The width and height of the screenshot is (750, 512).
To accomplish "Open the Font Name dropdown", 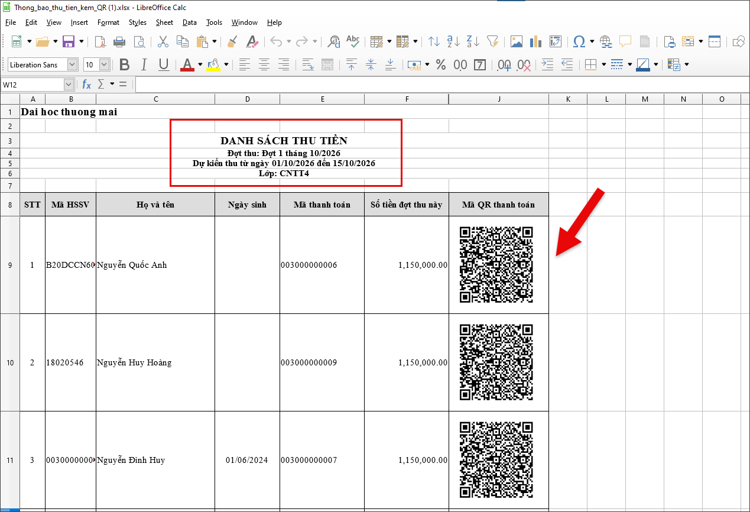I will [x=73, y=64].
